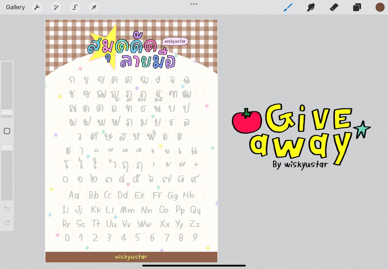
Task: Open the Adjustments magic wand menu
Action: 56,7
